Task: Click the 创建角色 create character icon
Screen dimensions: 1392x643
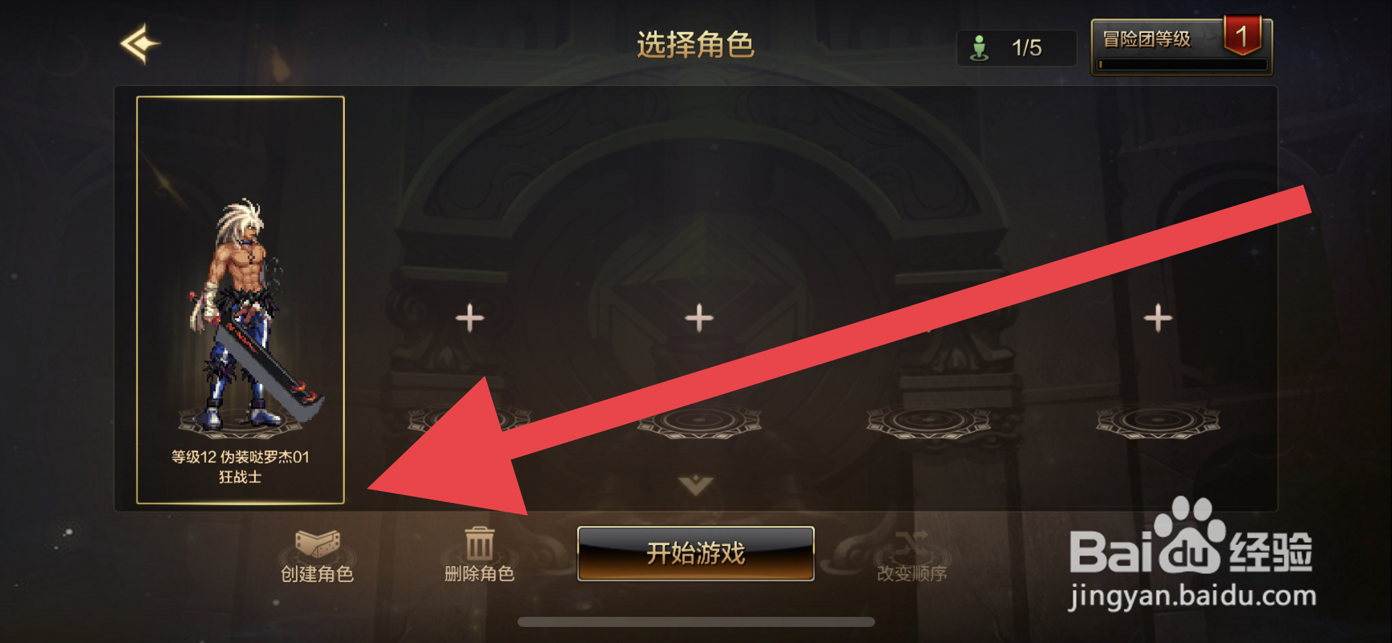Action: click(317, 543)
